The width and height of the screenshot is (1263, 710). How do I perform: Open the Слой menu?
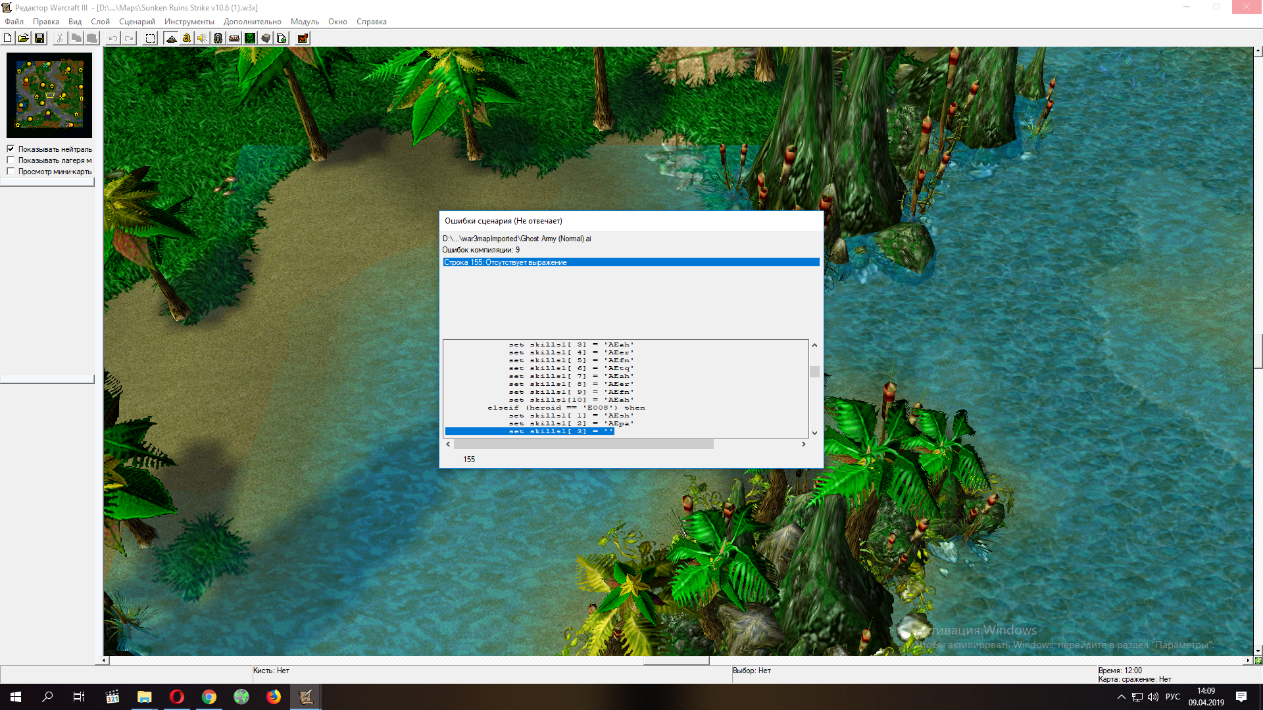coord(100,22)
